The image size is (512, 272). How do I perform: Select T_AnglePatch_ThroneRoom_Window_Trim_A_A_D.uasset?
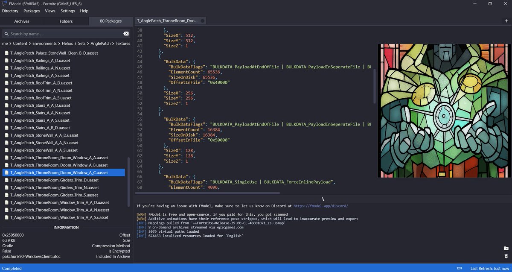64,202
